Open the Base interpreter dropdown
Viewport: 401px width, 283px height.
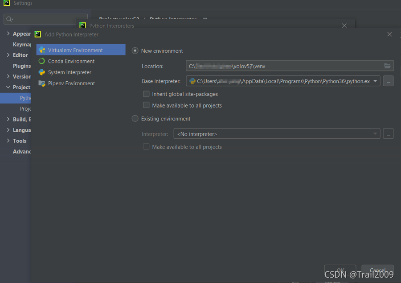tap(375, 81)
